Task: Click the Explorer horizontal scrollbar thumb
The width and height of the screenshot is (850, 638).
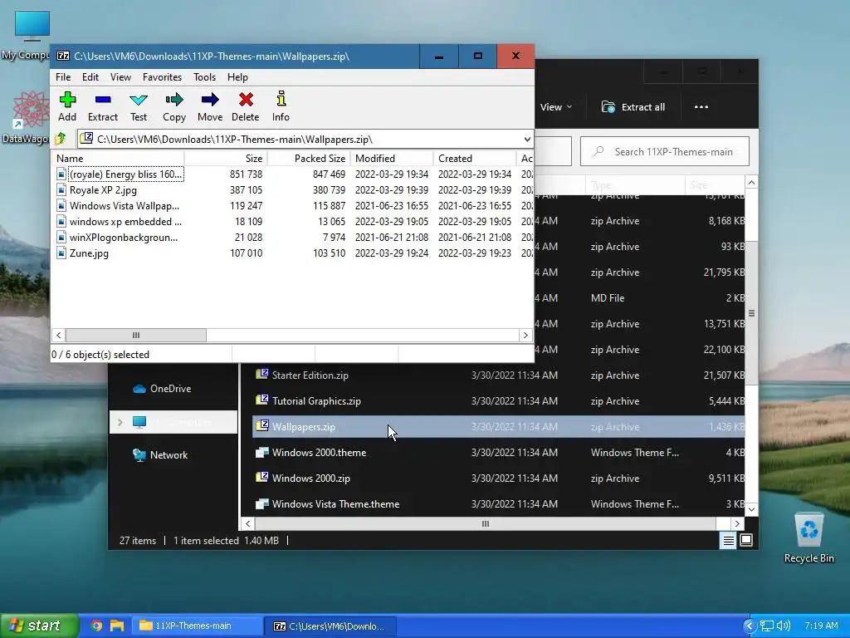Action: pyautogui.click(x=485, y=523)
